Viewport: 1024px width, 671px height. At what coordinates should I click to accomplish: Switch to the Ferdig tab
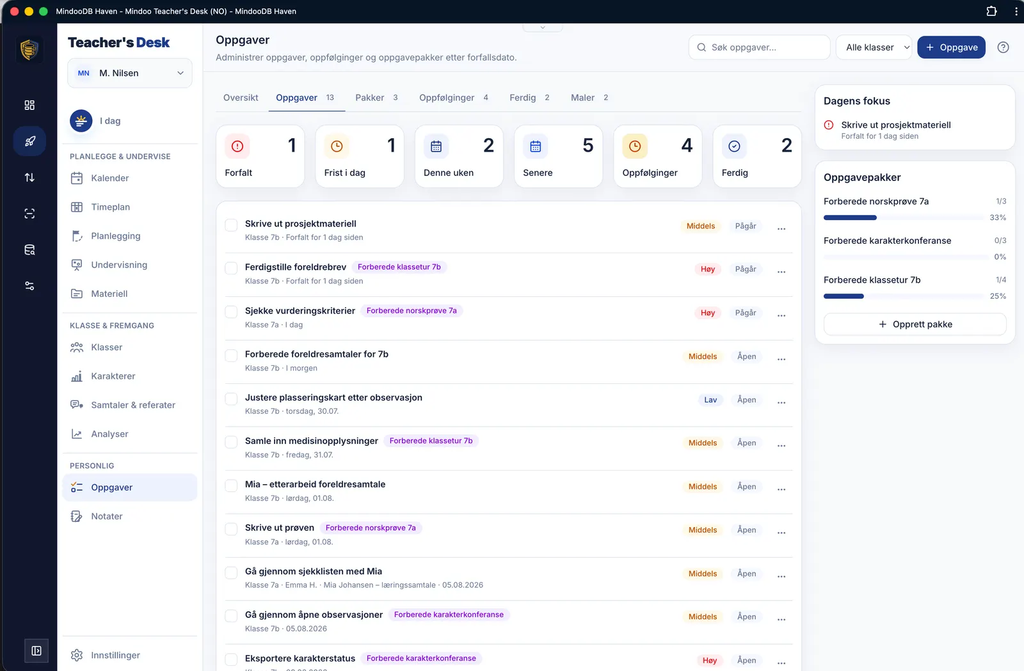click(530, 98)
